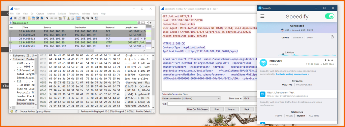Viewport: 345px width, 127px height.
Task: Jump to the first packet icon
Action: 64,18
